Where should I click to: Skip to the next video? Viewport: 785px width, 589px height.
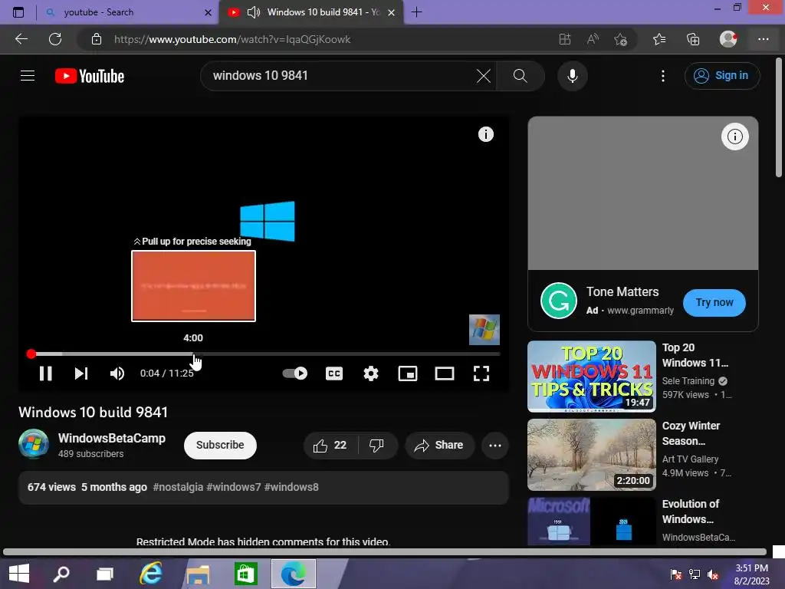[81, 373]
